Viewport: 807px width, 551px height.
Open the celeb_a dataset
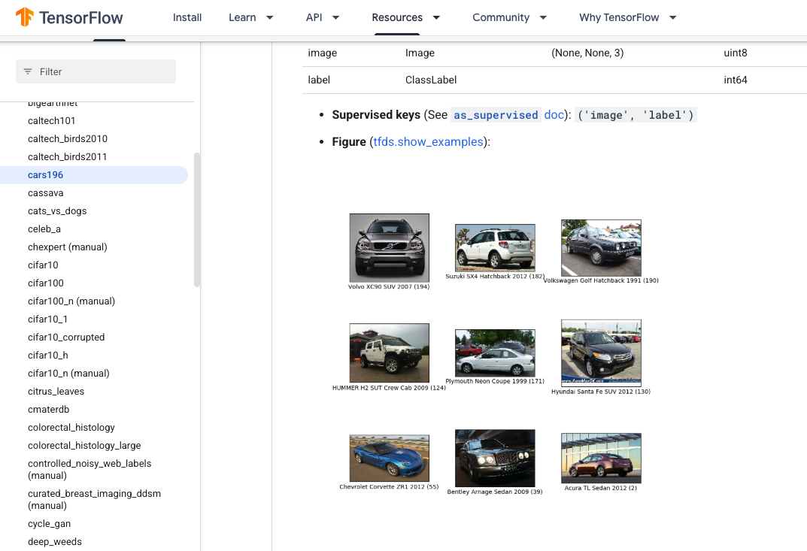tap(44, 229)
